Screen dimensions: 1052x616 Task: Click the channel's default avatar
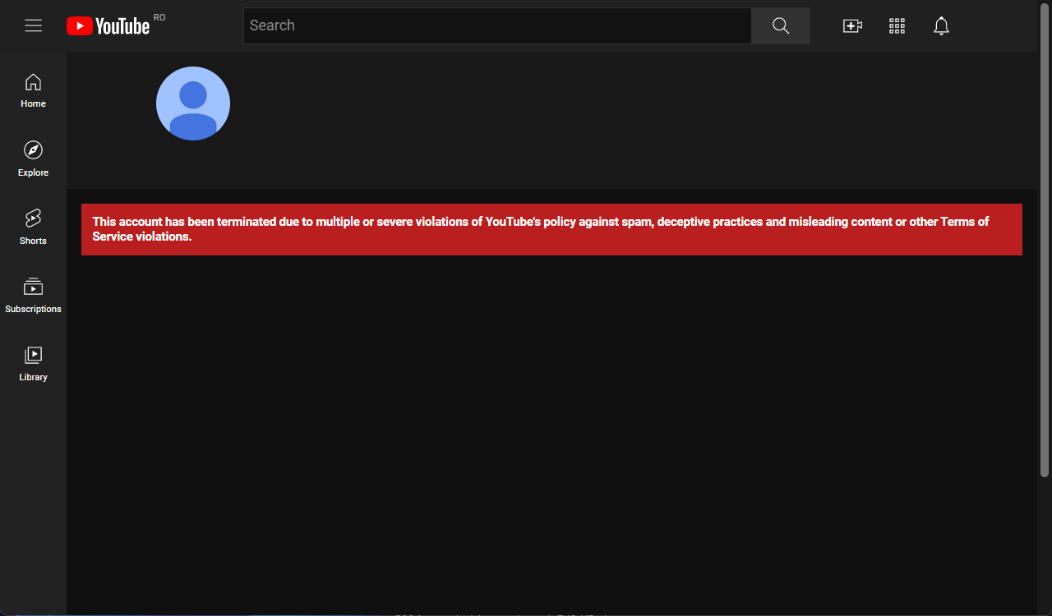pyautogui.click(x=193, y=103)
